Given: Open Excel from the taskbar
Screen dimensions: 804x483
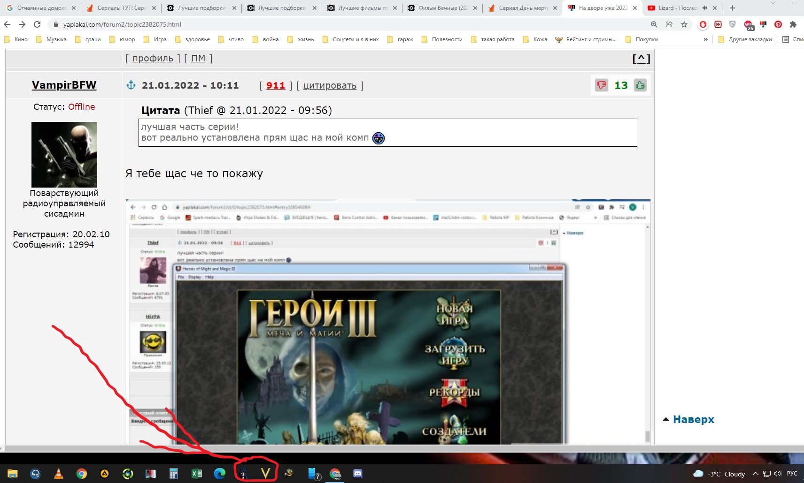Looking at the screenshot, I should [x=197, y=474].
